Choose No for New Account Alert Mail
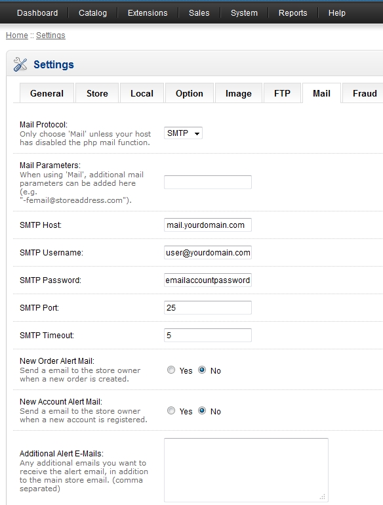 pos(202,410)
